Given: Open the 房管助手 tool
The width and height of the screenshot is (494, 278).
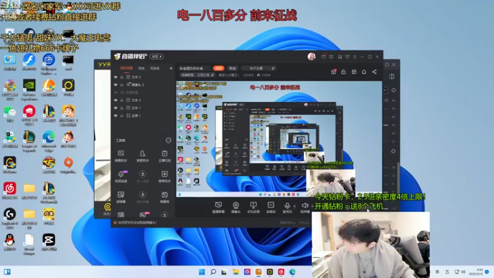Looking at the screenshot, I should tap(143, 156).
